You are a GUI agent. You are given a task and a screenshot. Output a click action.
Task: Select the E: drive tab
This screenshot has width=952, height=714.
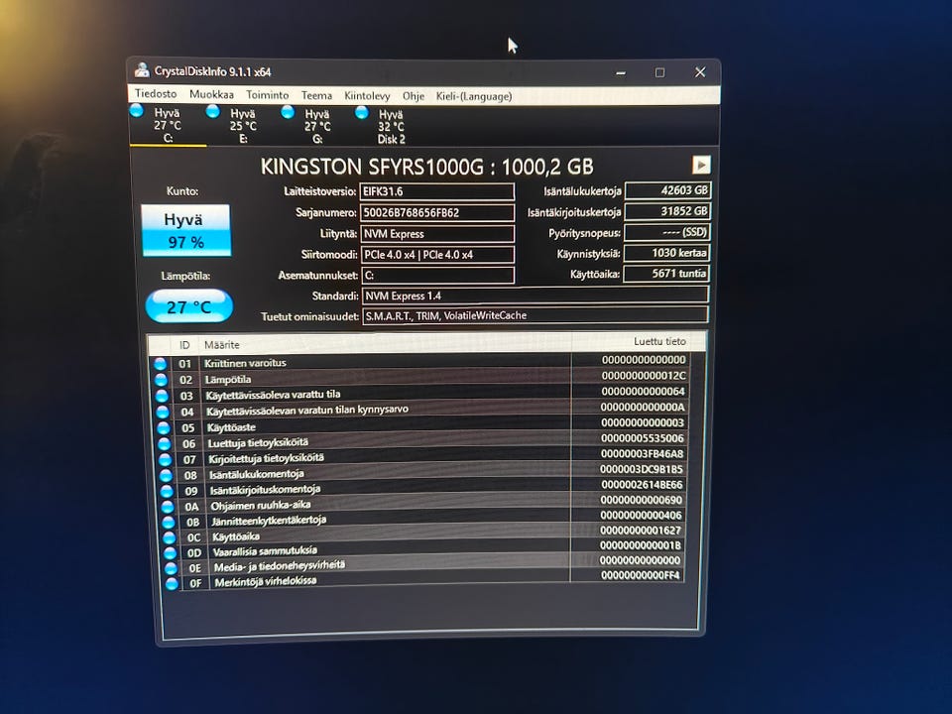[243, 126]
